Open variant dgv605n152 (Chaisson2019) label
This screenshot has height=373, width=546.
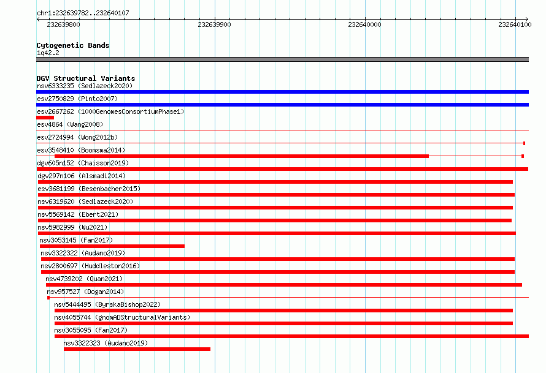(x=83, y=163)
